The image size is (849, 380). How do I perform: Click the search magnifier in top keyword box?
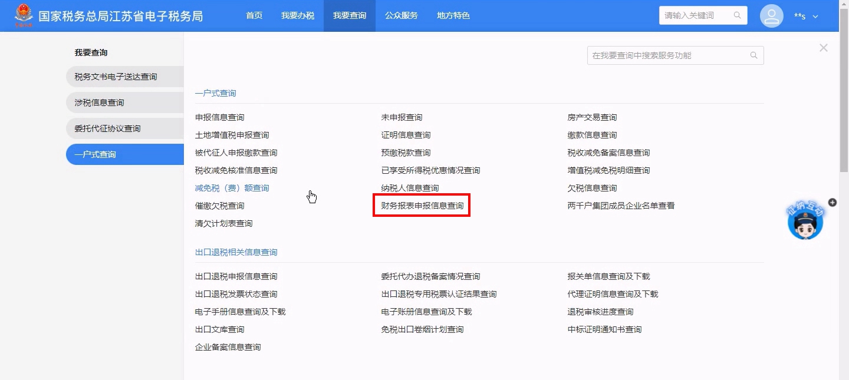737,15
